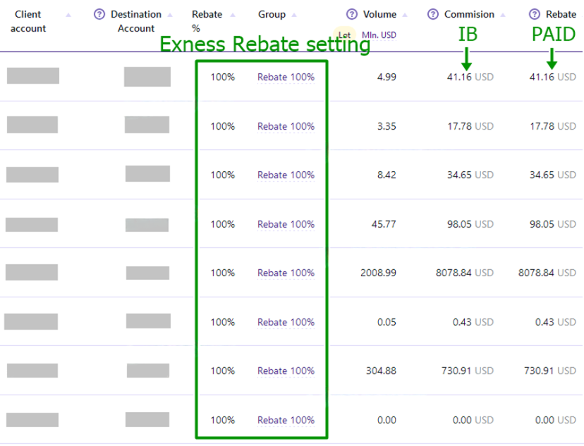584x446 pixels.
Task: Select the 8078.84 USD commission value
Action: [x=465, y=273]
